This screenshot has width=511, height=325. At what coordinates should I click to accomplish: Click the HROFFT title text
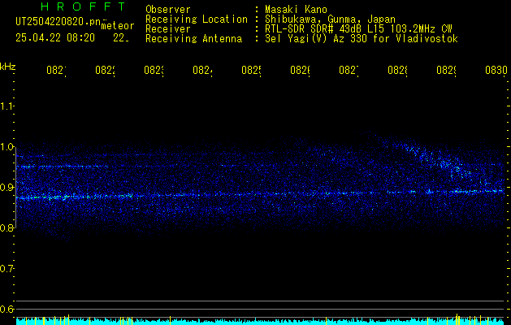pos(84,6)
